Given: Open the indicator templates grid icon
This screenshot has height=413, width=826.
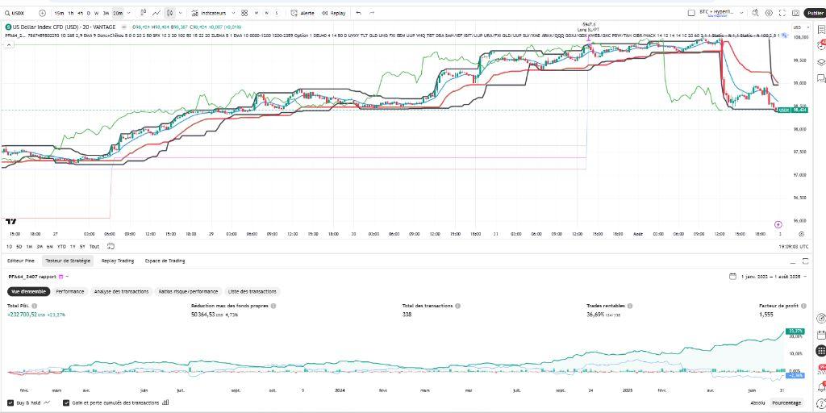Looking at the screenshot, I should coord(244,13).
